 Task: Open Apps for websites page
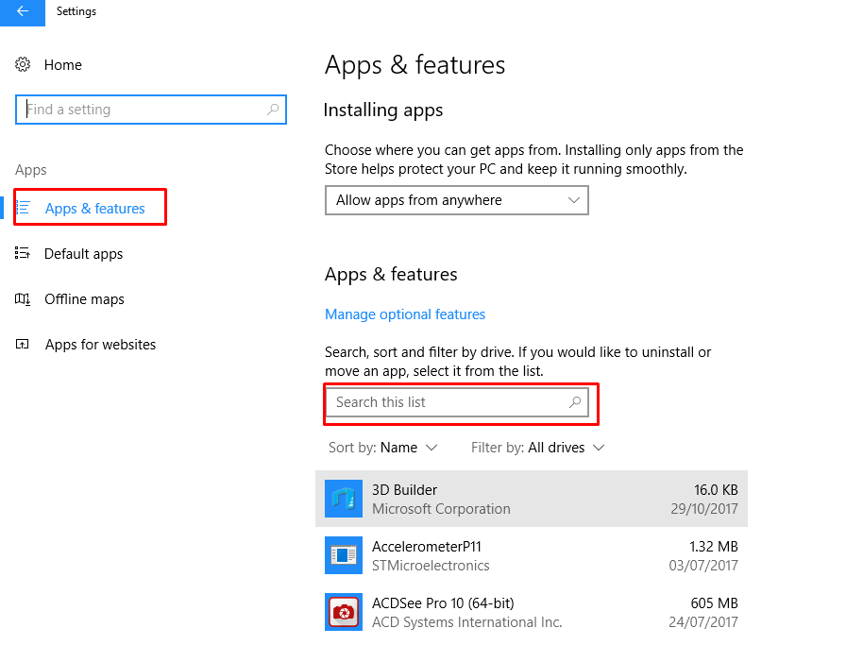[100, 345]
